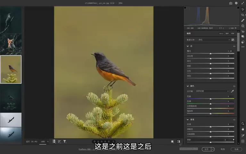
Task: Select the dark heron thumbnail in filmstrip
Action: click(x=11, y=20)
